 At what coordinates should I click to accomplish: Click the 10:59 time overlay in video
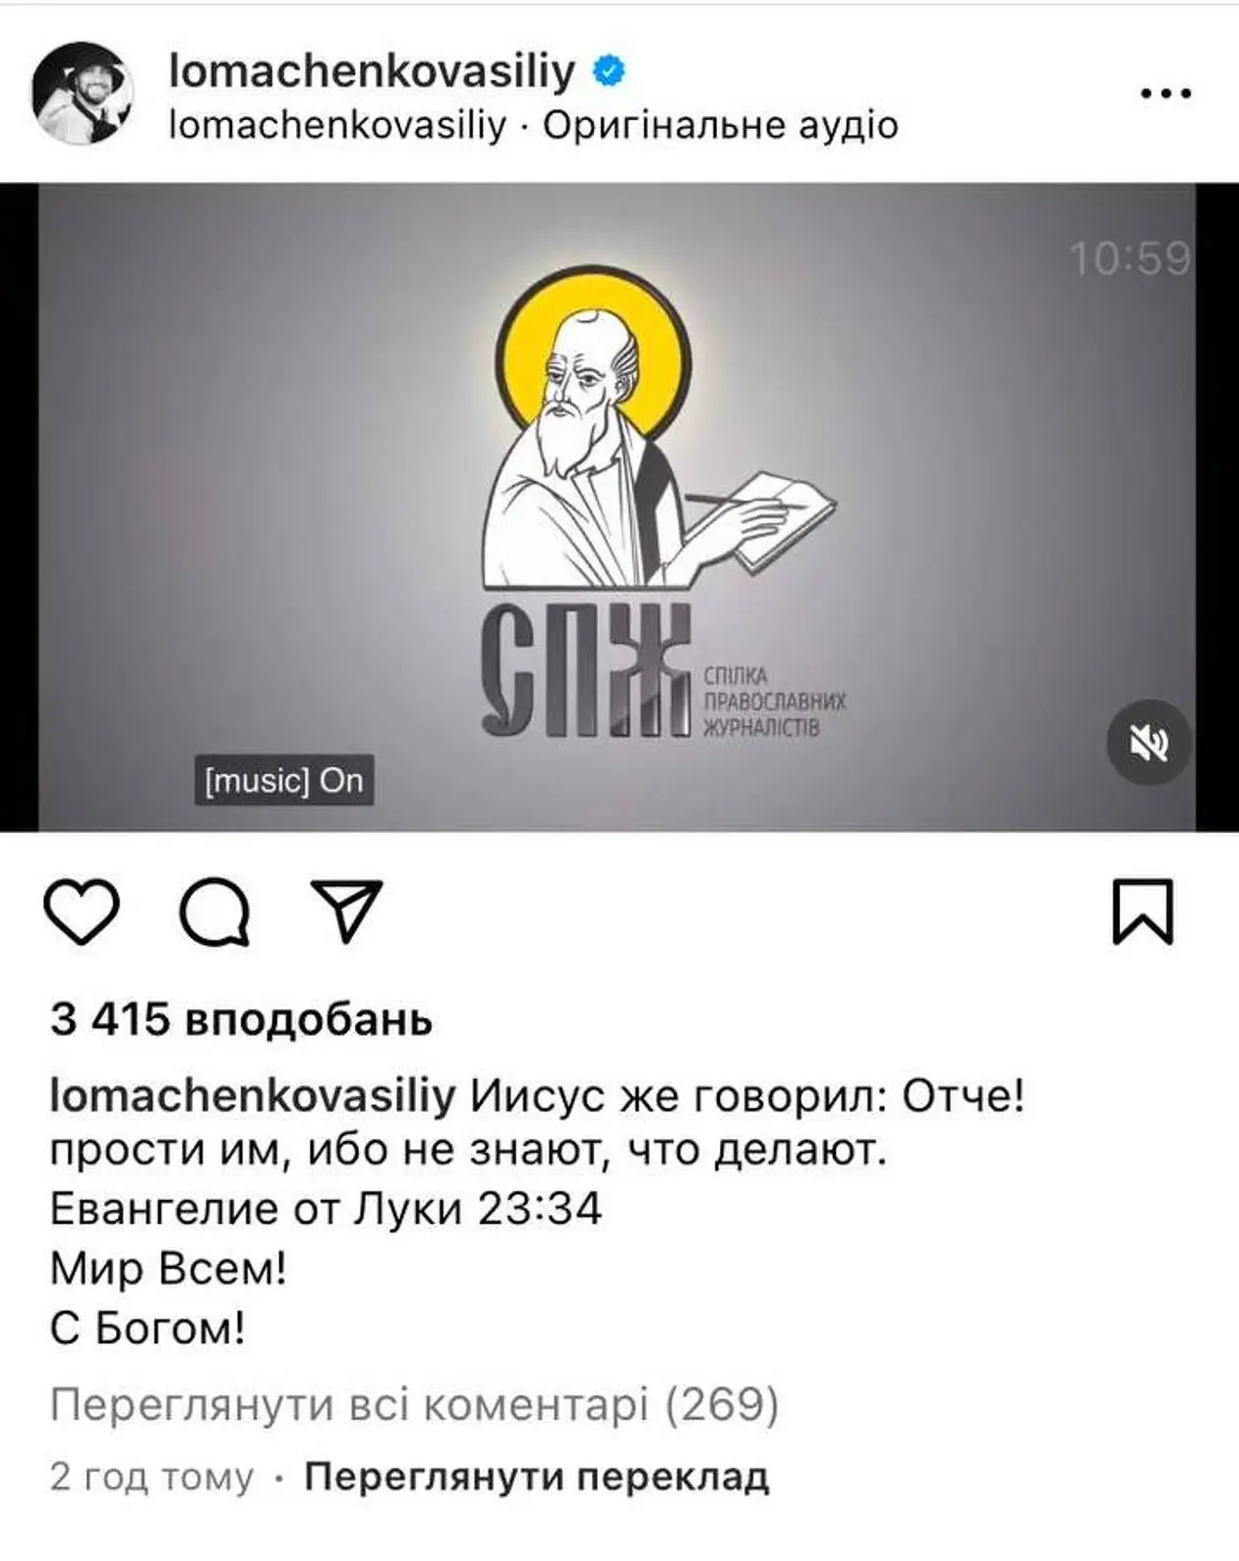(1130, 260)
